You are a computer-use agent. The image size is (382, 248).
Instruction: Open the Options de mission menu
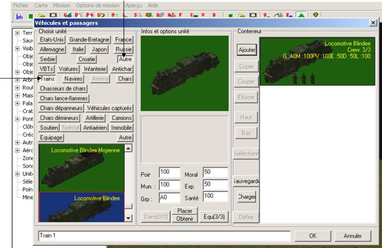point(98,5)
